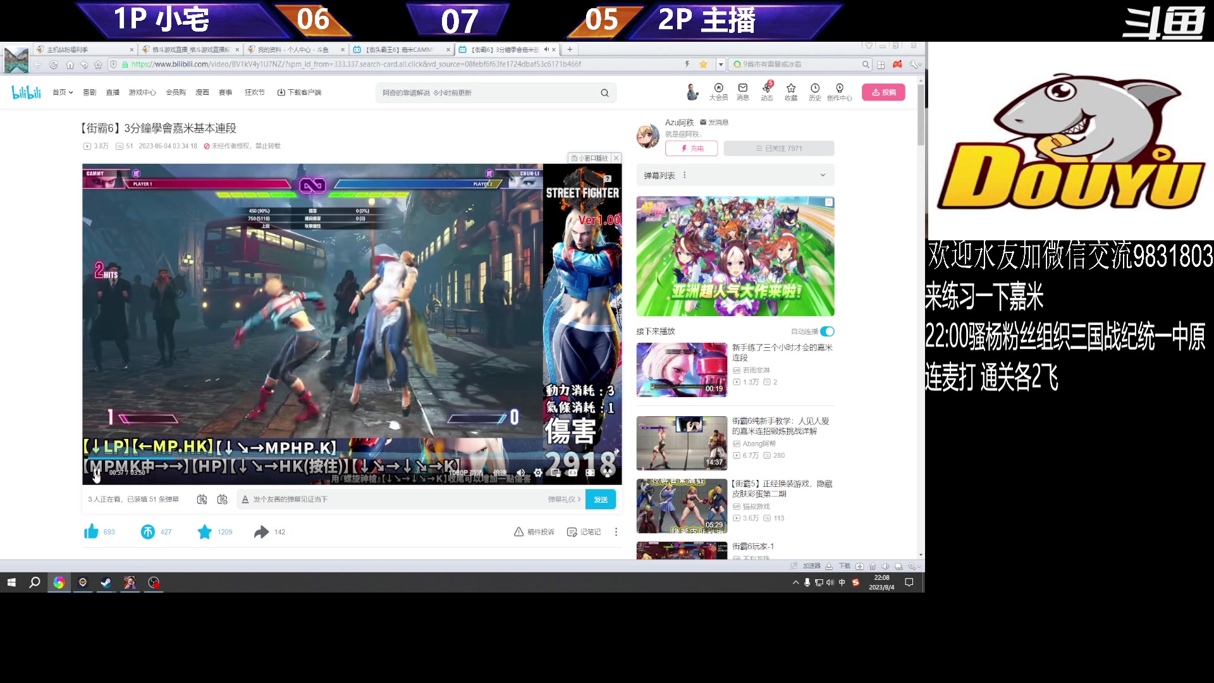
Task: Mute the video player volume icon
Action: 520,472
